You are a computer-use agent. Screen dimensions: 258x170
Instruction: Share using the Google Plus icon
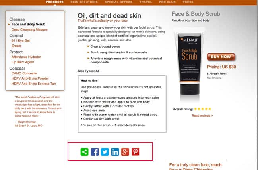pos(125,152)
